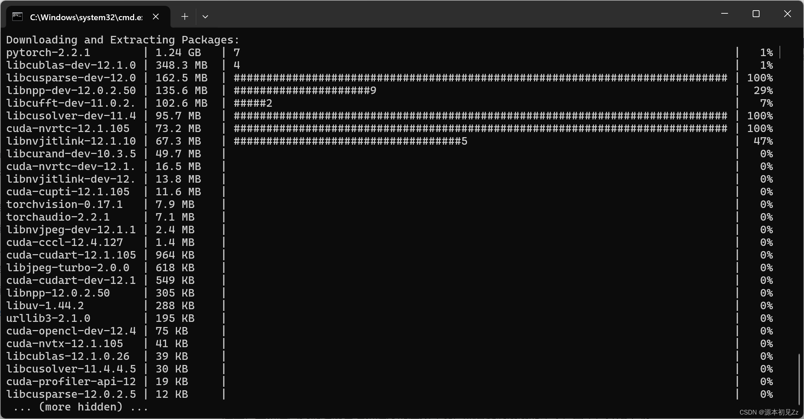Screen dimensions: 804x419
Task: Click the 1.24 GB size text
Action: pyautogui.click(x=178, y=53)
